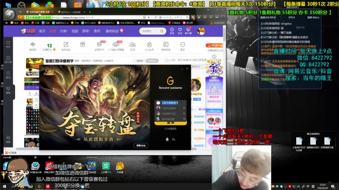Open the user avatar in Douyu header
Viewport: 339px width, 190px height.
201,31
